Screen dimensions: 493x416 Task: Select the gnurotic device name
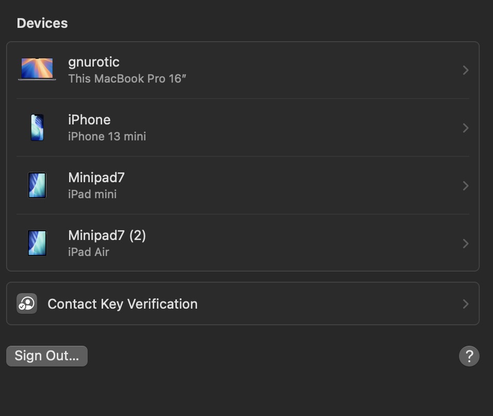pos(94,62)
